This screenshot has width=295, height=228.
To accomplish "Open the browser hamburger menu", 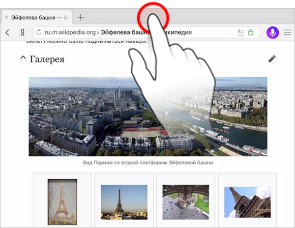I will coord(287,32).
